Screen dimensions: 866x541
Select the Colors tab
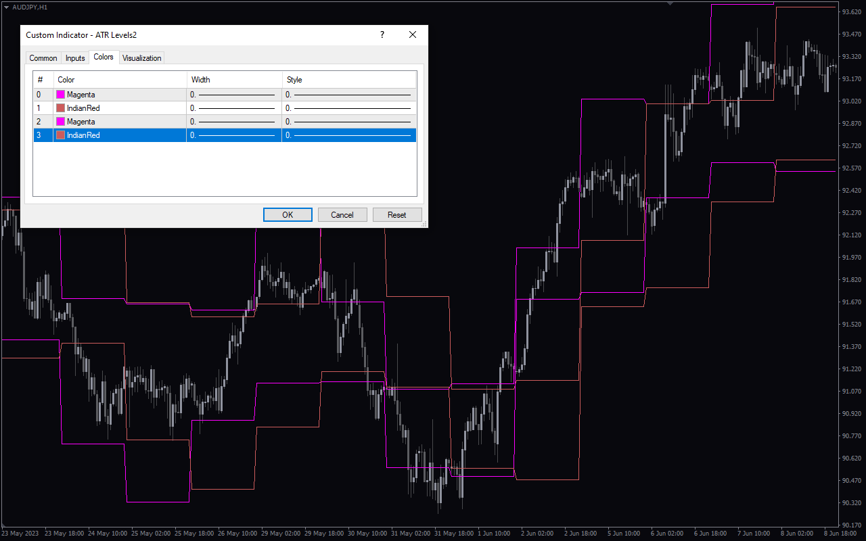click(104, 57)
